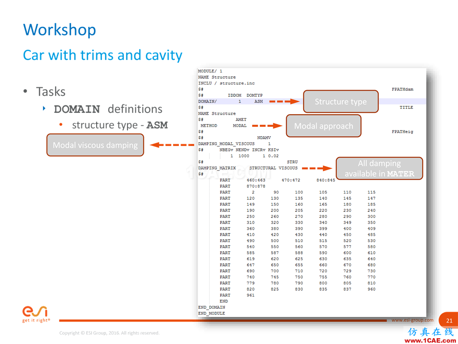Click the NENDv value 1000
The image size is (458, 344).
(244, 156)
